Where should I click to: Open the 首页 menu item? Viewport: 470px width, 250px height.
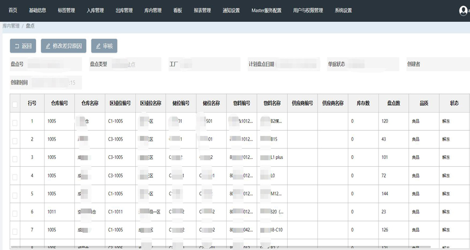[x=13, y=10]
